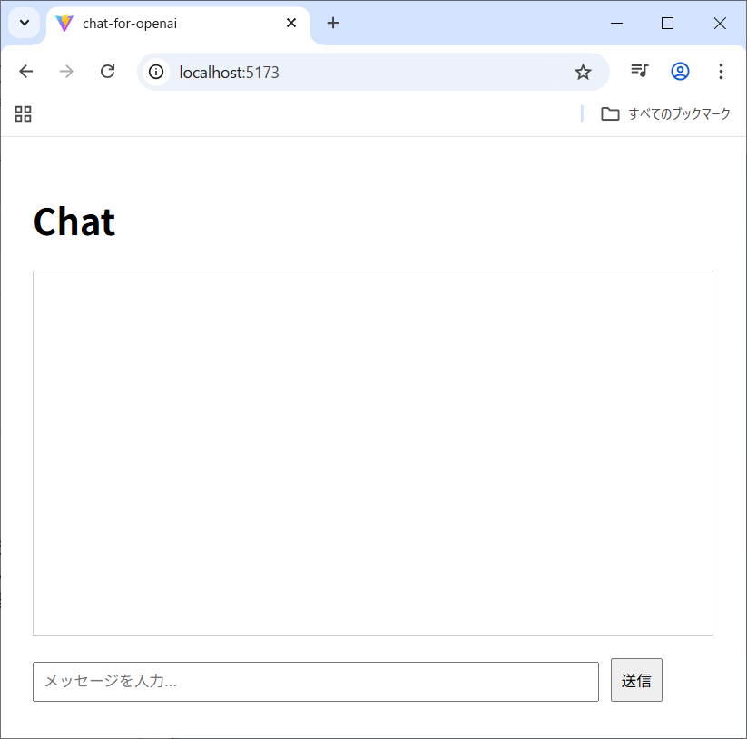Expand the Chrome three-dot menu
The image size is (747, 739).
(721, 72)
